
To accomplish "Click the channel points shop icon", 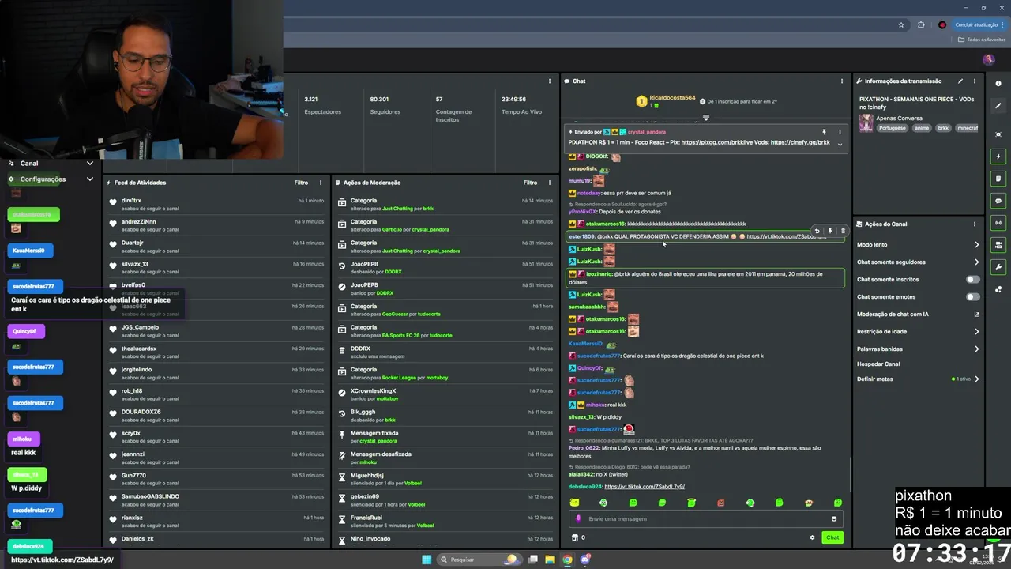I will coord(575,537).
